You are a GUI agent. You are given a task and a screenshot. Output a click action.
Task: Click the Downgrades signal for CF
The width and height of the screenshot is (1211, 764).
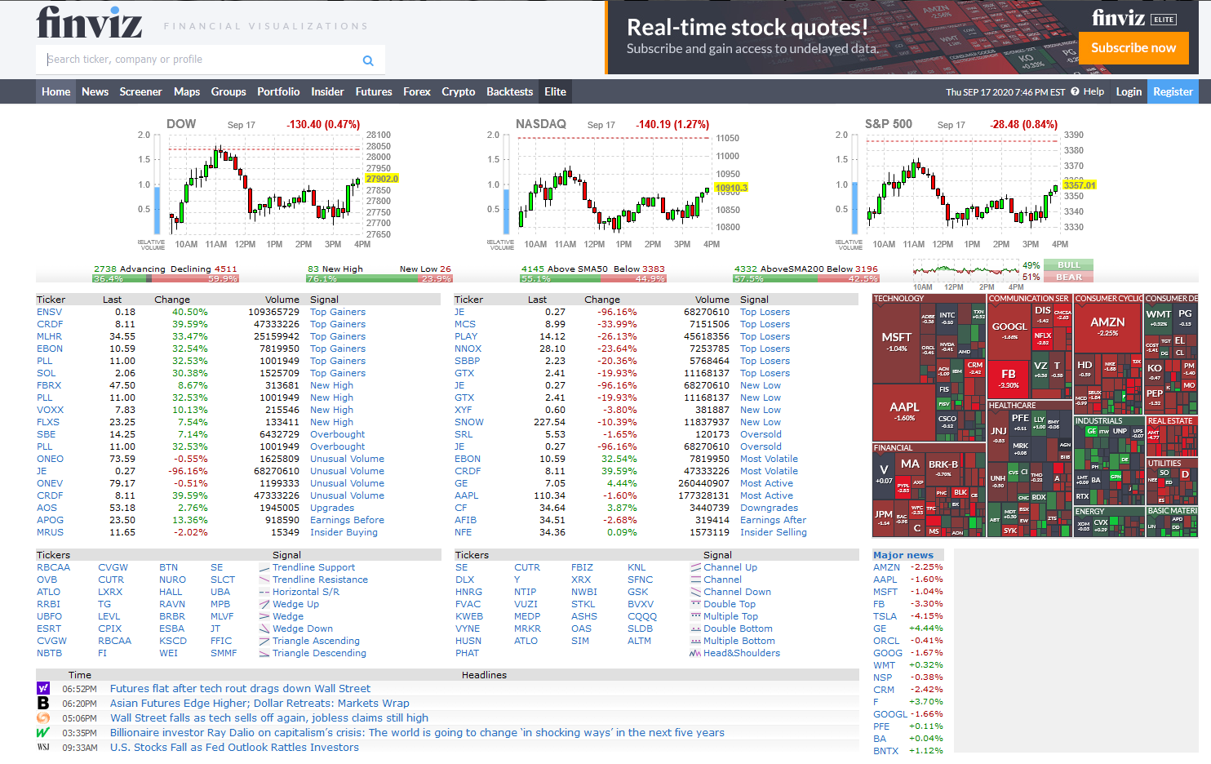[x=769, y=508]
